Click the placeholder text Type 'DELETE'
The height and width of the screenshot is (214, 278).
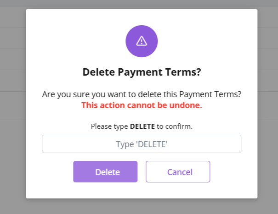point(142,144)
